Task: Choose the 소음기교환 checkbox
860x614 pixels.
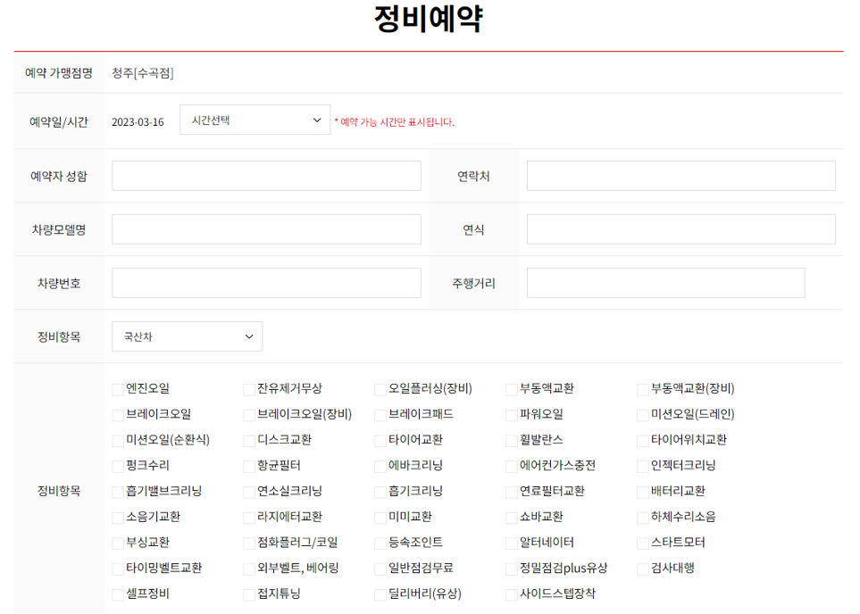Action: point(117,518)
